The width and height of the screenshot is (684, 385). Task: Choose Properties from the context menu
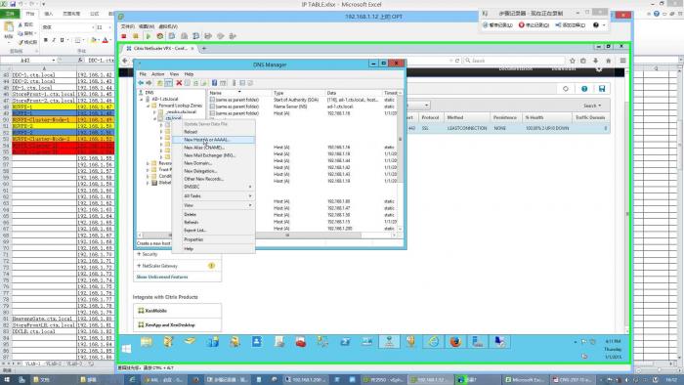click(213, 239)
